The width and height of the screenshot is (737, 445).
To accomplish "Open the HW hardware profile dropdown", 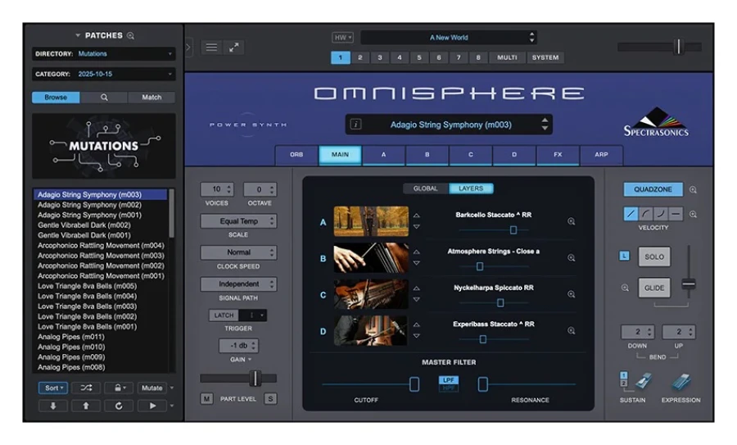I will point(342,38).
